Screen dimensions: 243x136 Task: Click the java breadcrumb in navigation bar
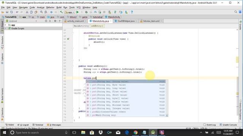tap(51, 17)
